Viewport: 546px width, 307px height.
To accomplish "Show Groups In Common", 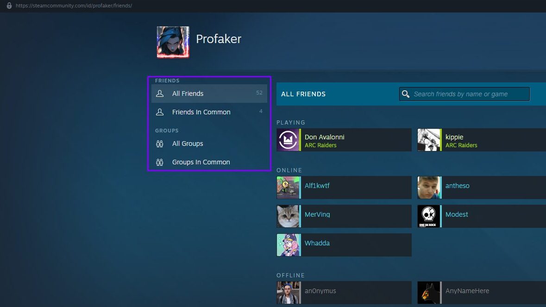I will 201,162.
